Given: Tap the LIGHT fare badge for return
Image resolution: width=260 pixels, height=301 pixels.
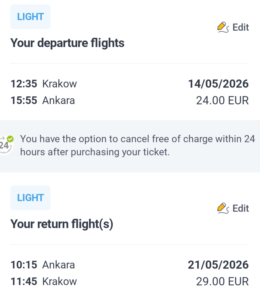Looking at the screenshot, I should point(30,198).
